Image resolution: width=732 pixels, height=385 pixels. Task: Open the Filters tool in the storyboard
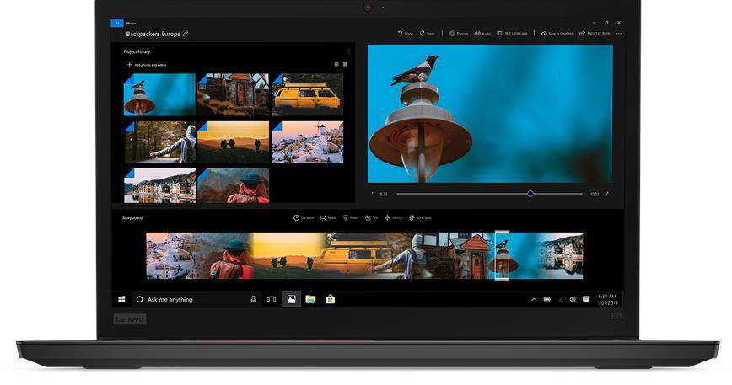350,217
